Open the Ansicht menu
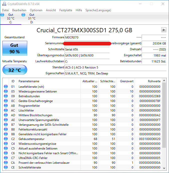This screenshot has height=173, width=169. pos(51,10)
